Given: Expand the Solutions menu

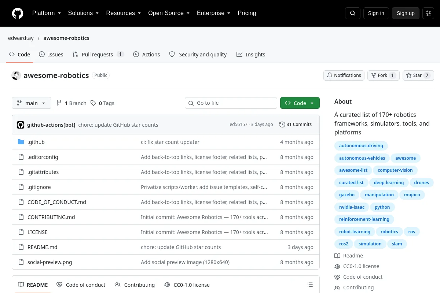Looking at the screenshot, I should 83,13.
